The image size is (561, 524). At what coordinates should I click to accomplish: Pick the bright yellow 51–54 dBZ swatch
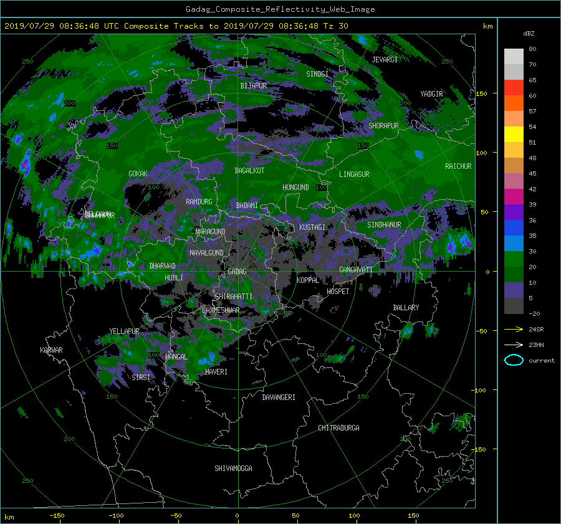514,135
